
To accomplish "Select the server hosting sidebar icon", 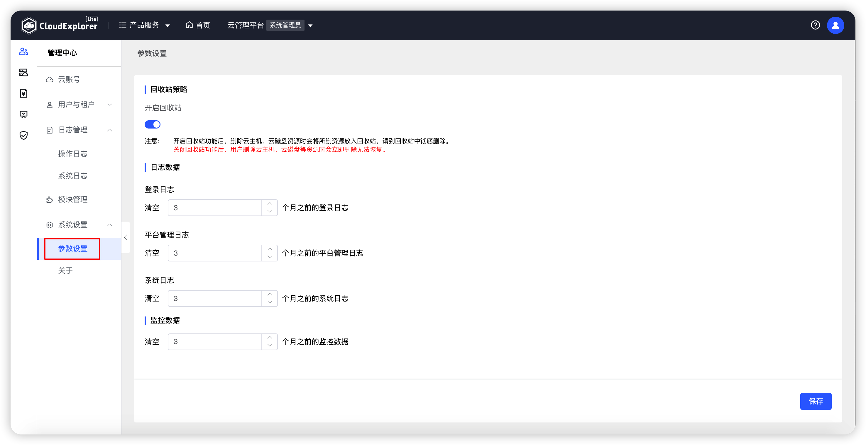I will (x=23, y=73).
